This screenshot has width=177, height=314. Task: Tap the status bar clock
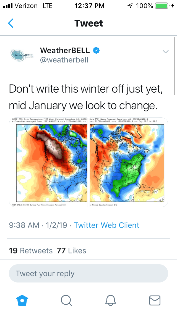point(89,6)
